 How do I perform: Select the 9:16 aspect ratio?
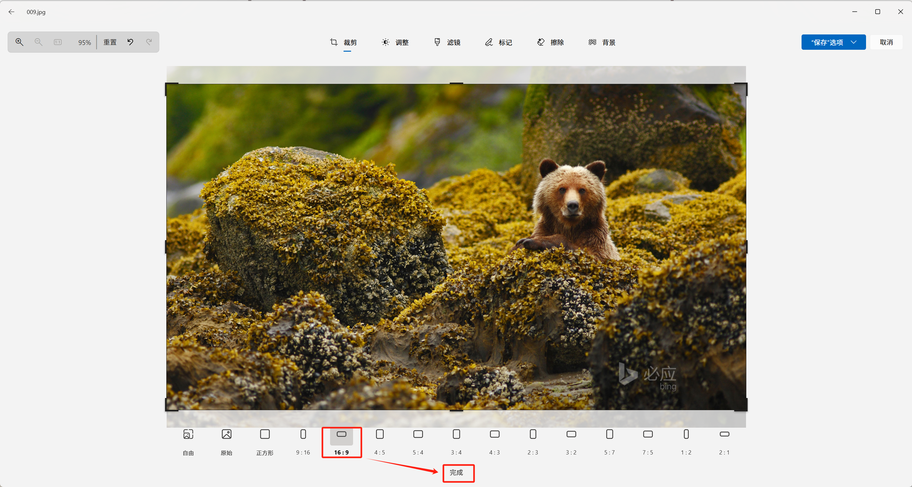(x=303, y=441)
